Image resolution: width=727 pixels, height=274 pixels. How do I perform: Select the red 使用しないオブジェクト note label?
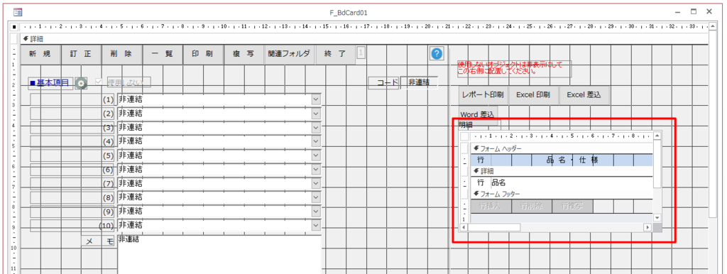coord(514,69)
